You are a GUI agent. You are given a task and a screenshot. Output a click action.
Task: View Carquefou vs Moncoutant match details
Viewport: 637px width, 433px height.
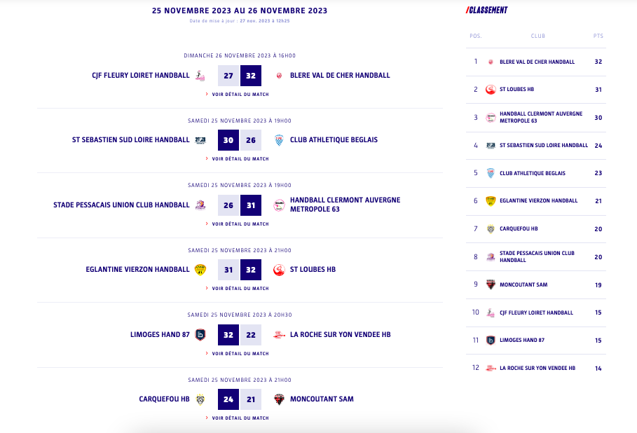click(240, 418)
